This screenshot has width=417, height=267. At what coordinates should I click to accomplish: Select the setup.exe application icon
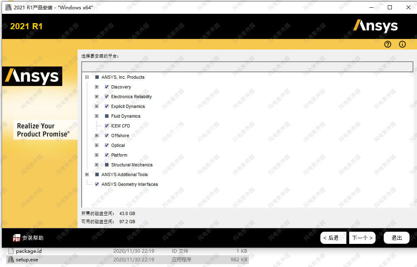point(11,260)
